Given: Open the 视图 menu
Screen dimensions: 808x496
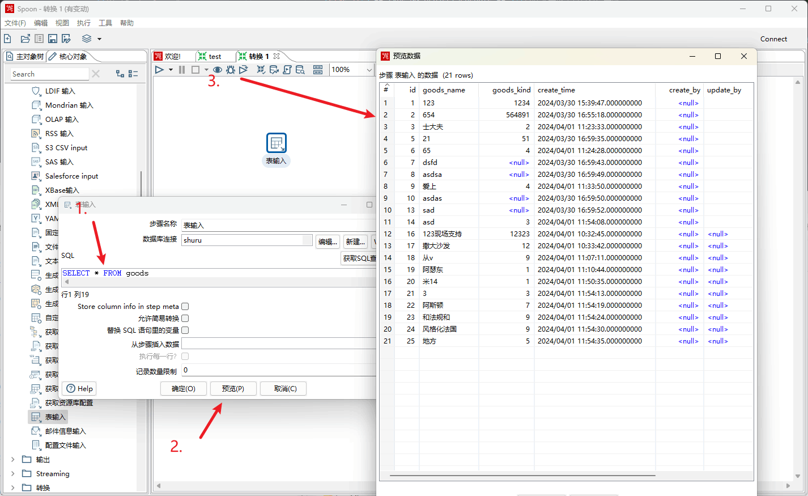Looking at the screenshot, I should click(x=62, y=23).
